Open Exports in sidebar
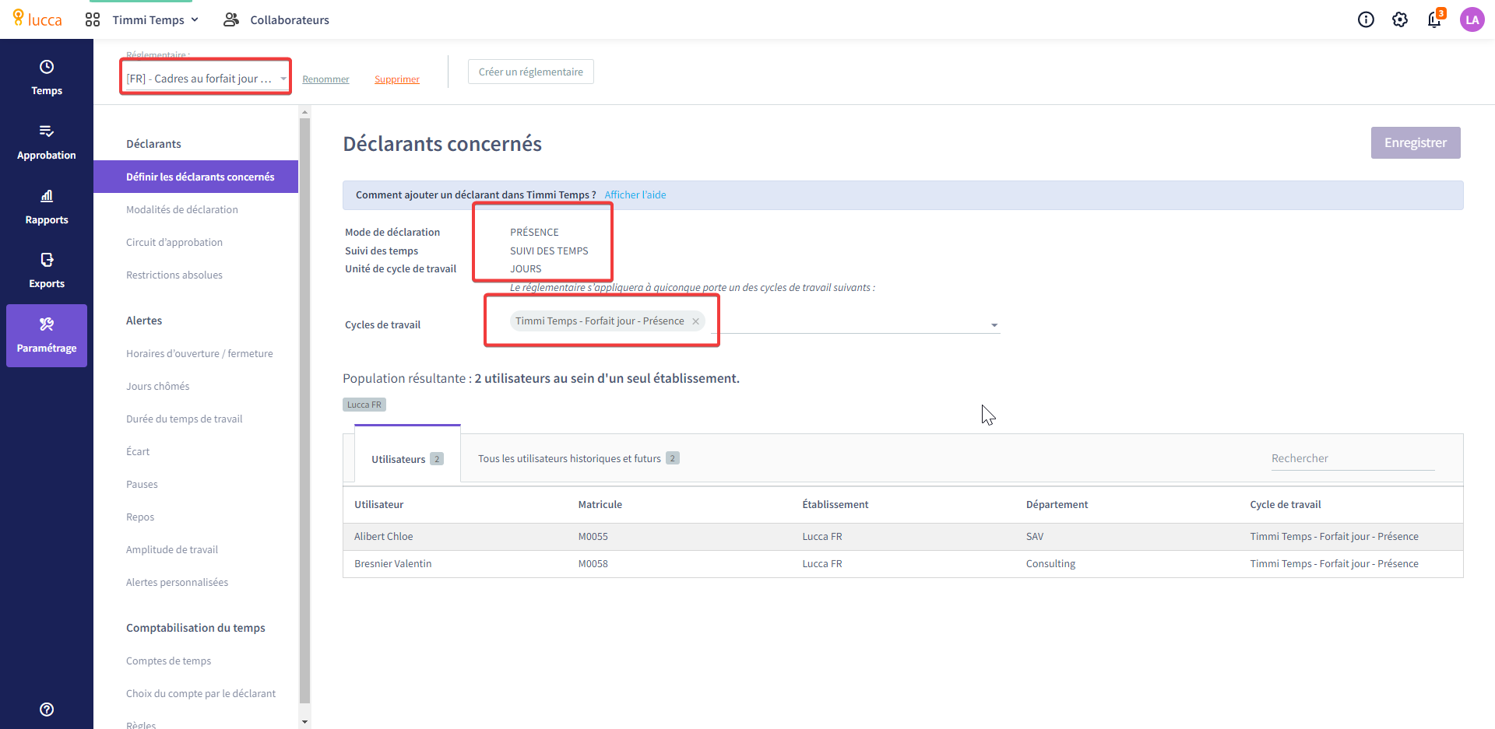1495x729 pixels. pyautogui.click(x=47, y=271)
